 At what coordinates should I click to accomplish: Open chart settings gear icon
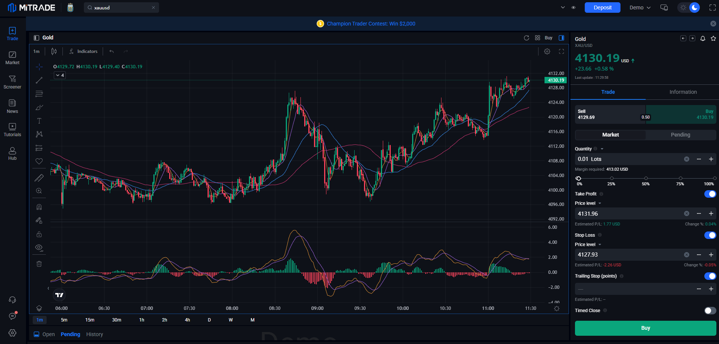pos(547,51)
